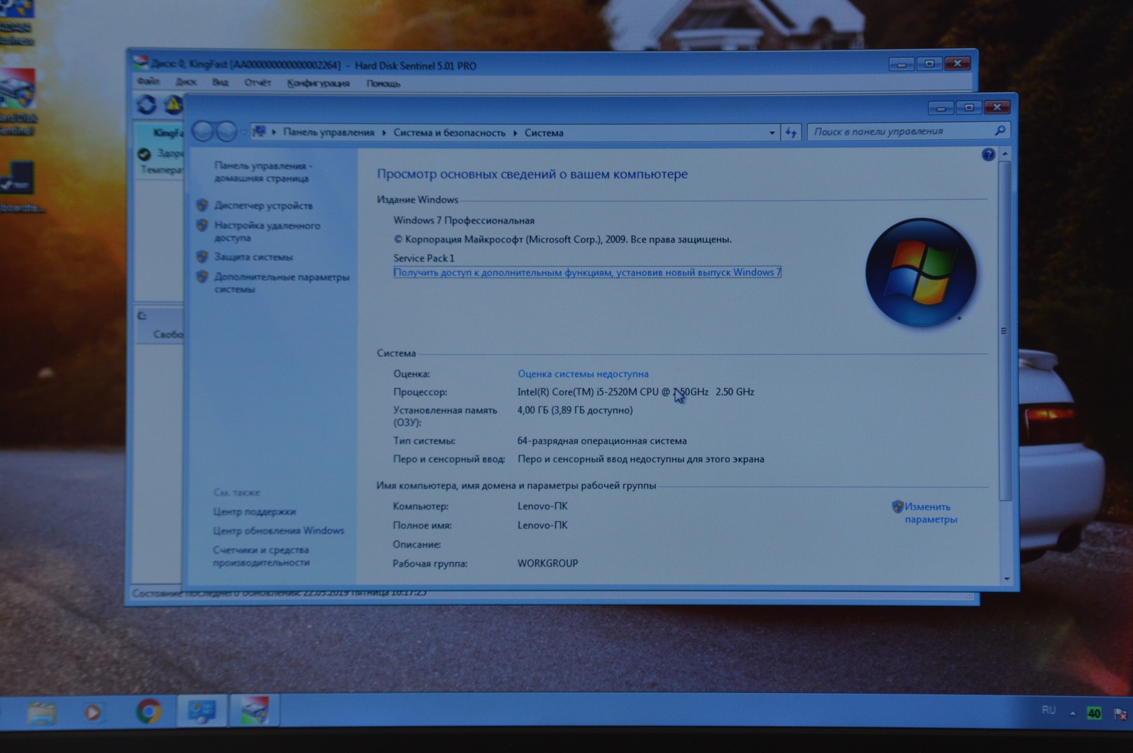
Task: Open recent pages dropdown next to forward button
Action: click(x=243, y=132)
